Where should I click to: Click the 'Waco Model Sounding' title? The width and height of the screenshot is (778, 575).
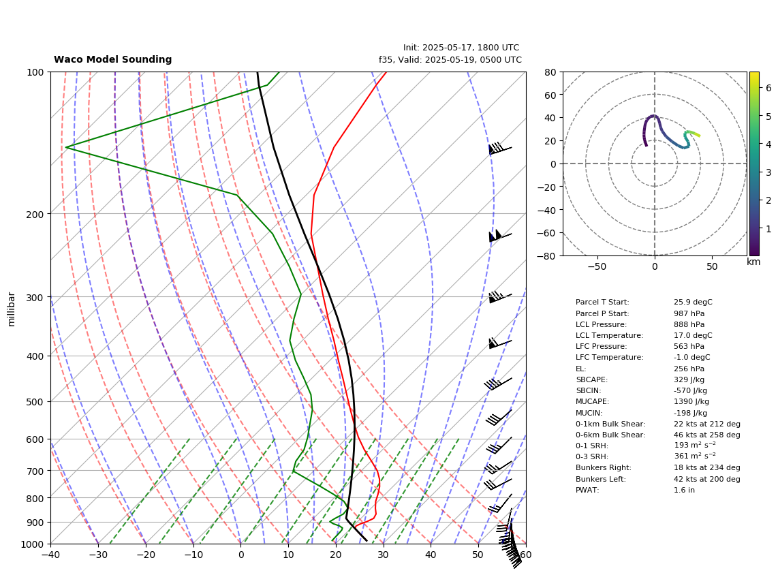(112, 59)
